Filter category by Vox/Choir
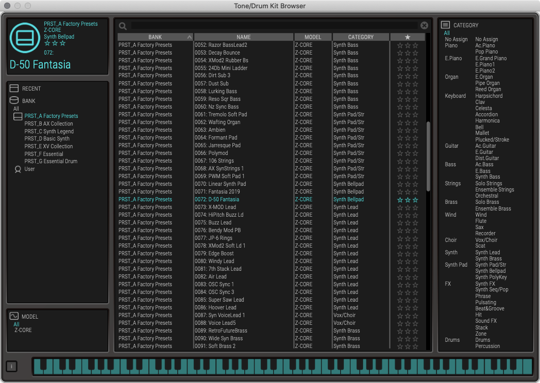The height and width of the screenshot is (383, 540). (486, 240)
